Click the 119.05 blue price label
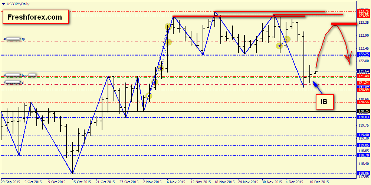 coord(364,145)
